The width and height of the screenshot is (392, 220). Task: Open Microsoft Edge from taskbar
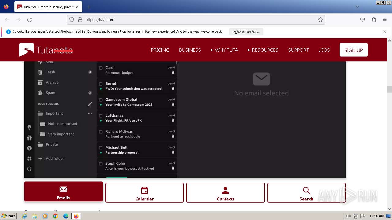click(66, 216)
